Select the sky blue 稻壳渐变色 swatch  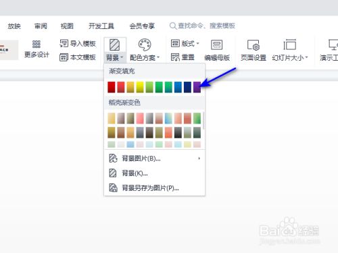168,118
